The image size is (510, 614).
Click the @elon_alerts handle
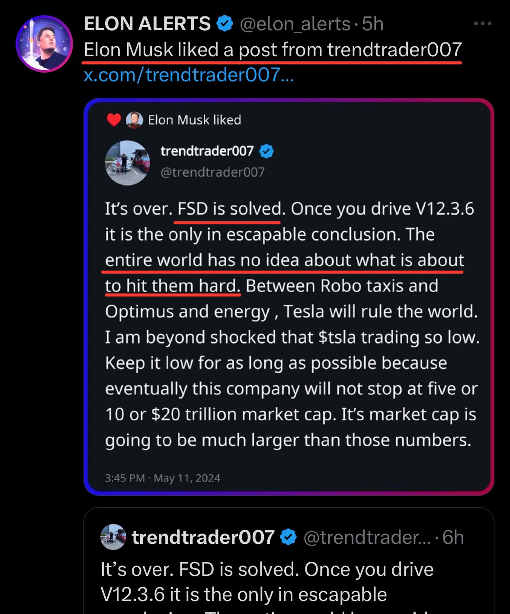(x=295, y=24)
